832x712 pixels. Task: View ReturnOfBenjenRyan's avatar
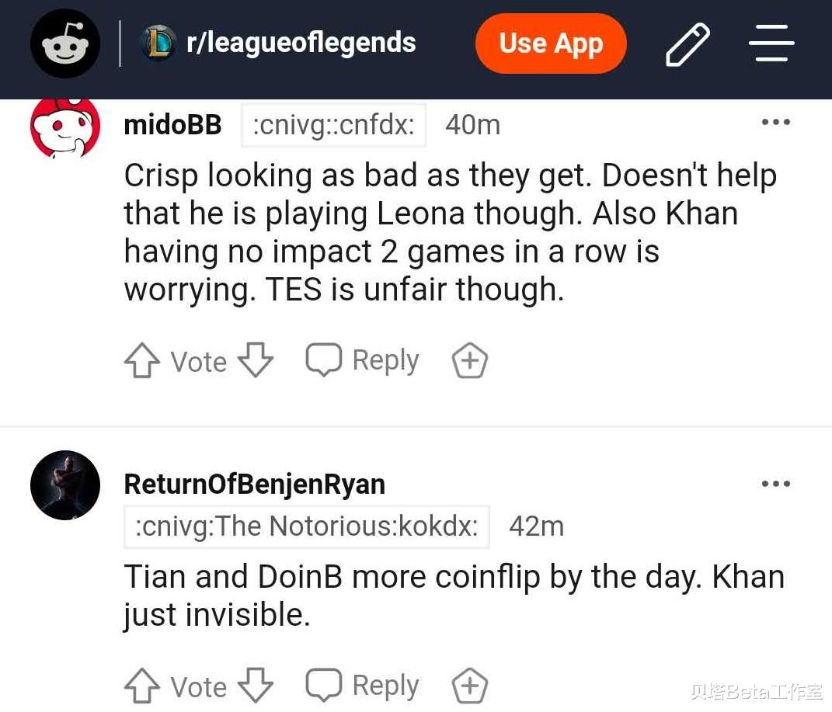tap(64, 485)
